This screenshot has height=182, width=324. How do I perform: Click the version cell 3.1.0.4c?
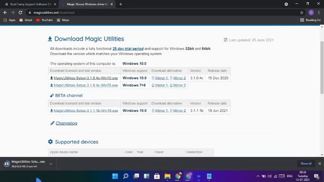pos(196,78)
